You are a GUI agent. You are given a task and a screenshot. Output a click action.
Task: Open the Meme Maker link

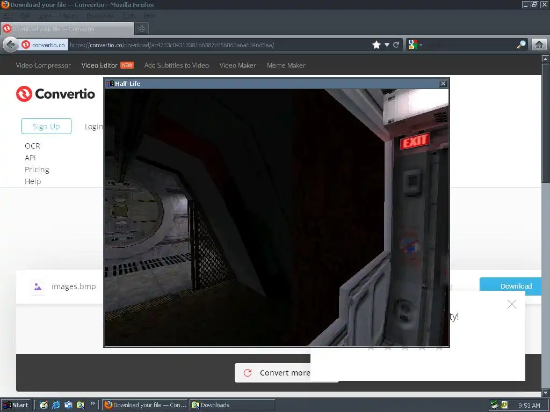point(286,65)
